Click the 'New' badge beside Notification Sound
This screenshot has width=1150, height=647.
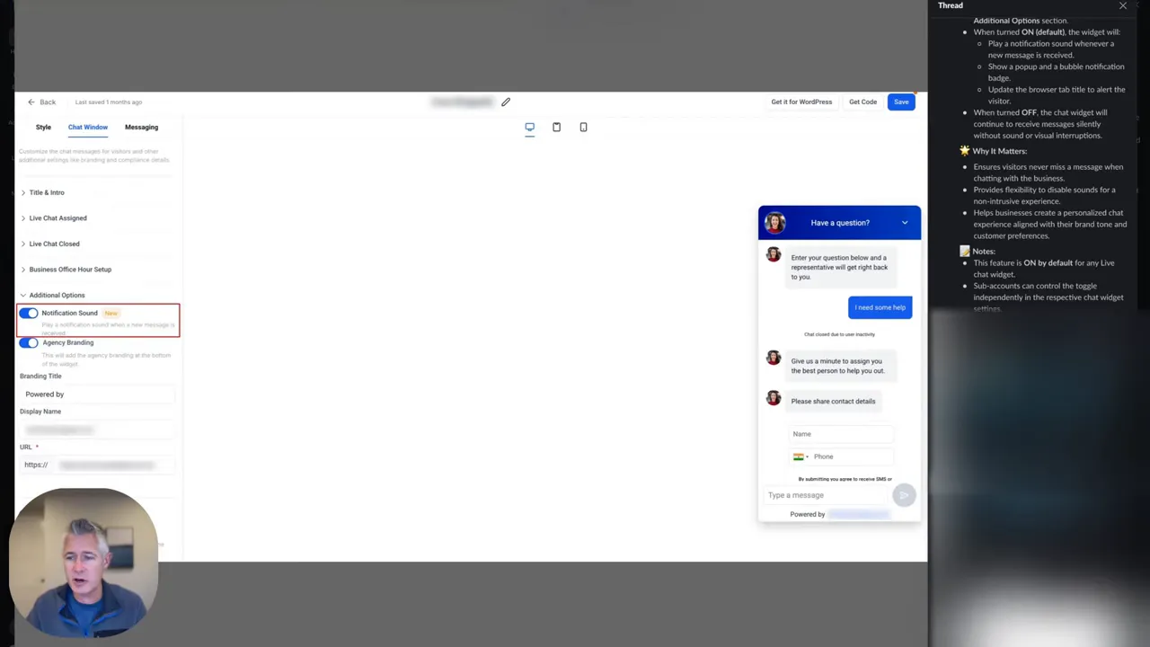[111, 314]
